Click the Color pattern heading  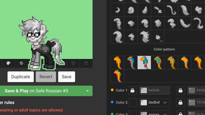coord(164,49)
